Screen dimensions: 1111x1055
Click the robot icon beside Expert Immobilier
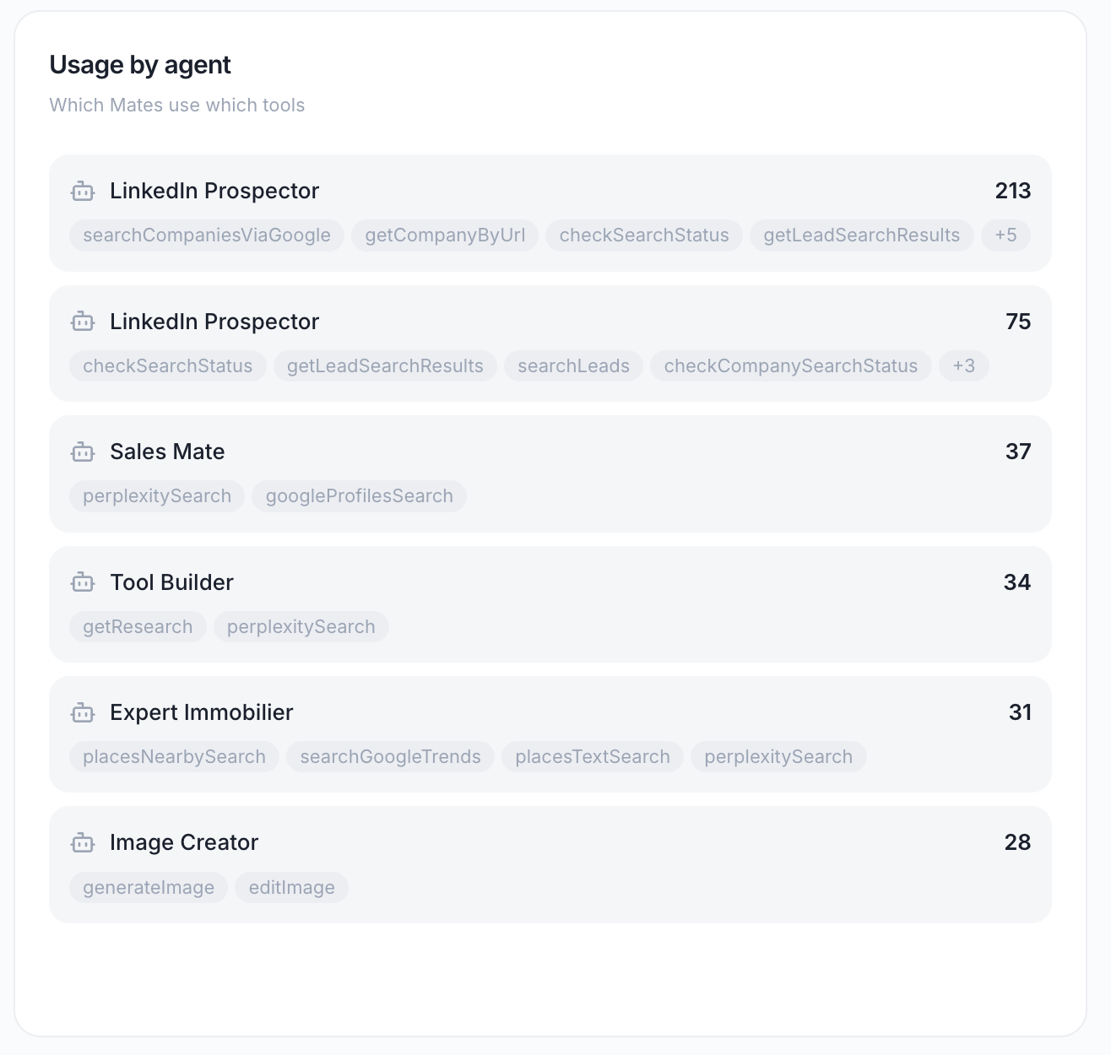(83, 712)
